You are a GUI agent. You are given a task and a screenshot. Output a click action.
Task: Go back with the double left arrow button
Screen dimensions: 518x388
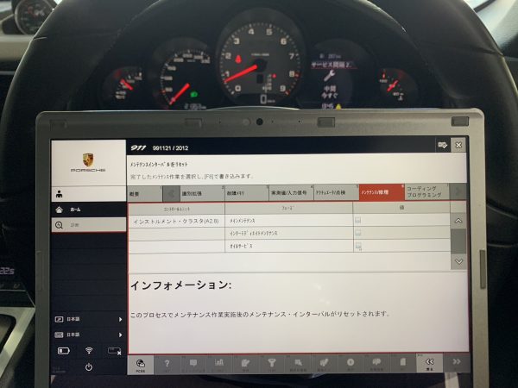(429, 363)
